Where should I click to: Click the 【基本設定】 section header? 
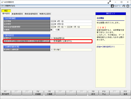point(27,35)
